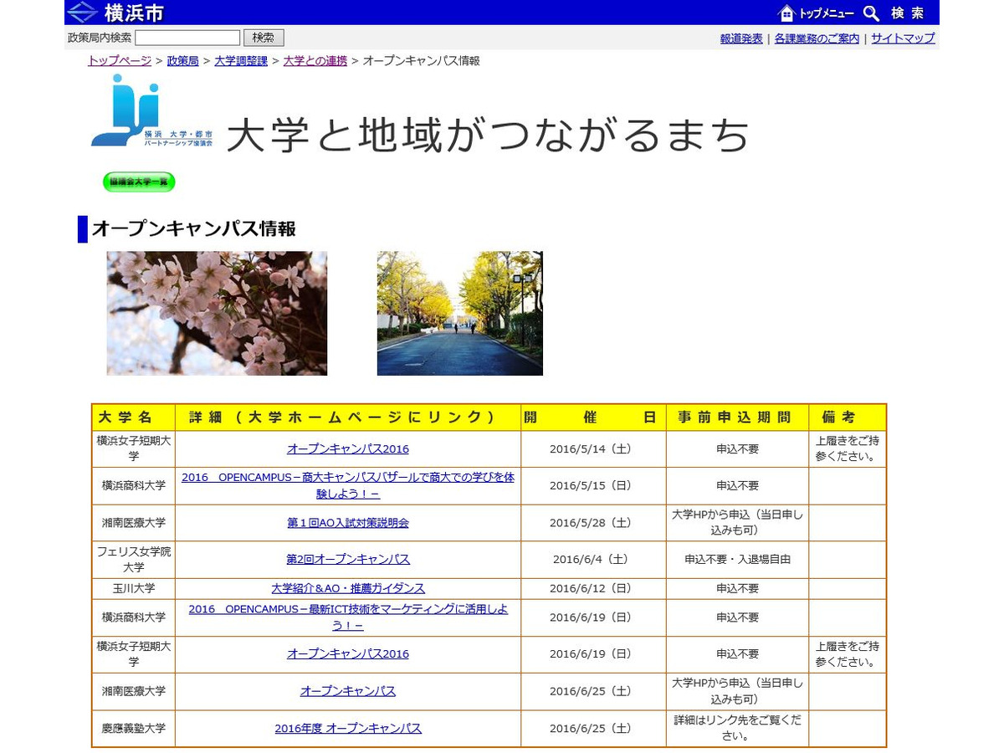Open 報道発表 link in header
This screenshot has width=1004, height=753.
tap(741, 38)
